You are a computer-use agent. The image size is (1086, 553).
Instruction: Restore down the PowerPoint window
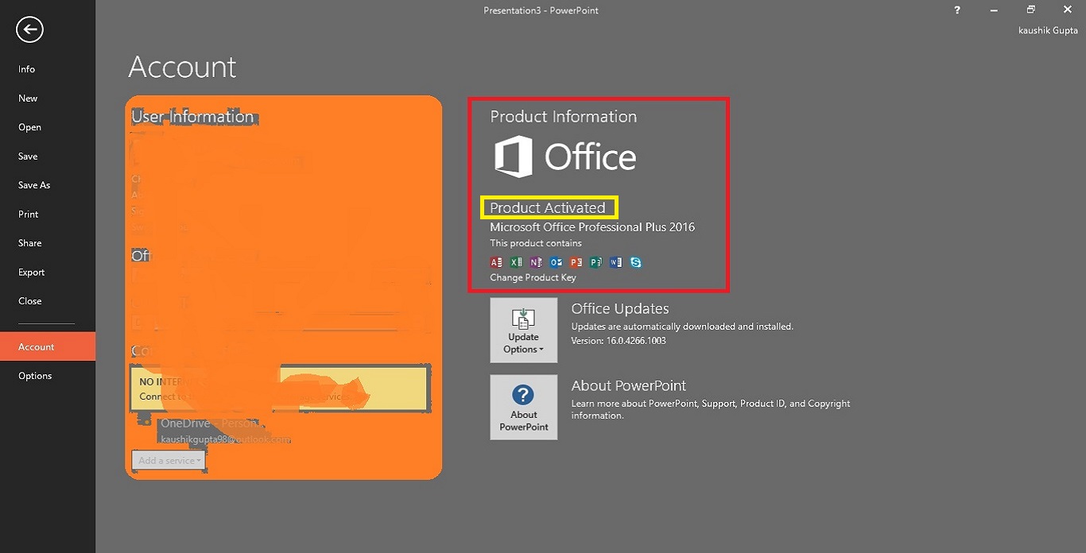point(1030,10)
